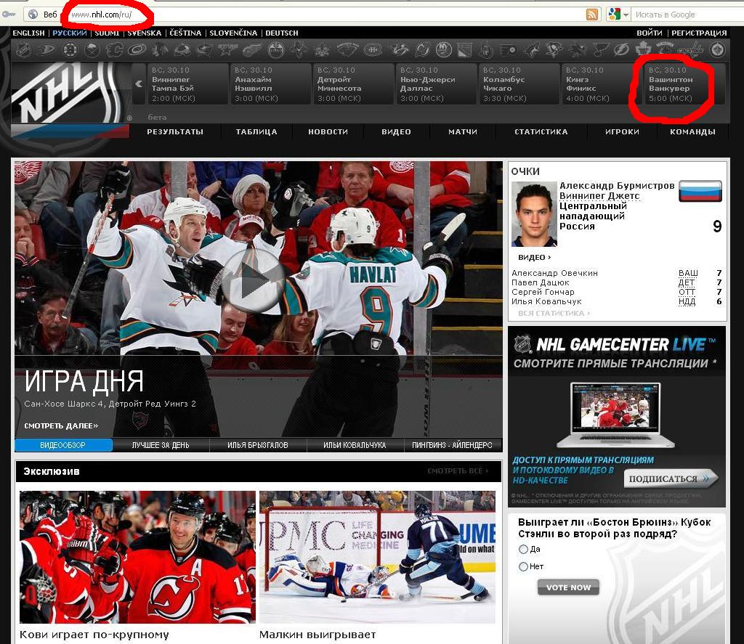Open the ТАБЛИЦА menu
744x644 pixels.
click(x=256, y=132)
